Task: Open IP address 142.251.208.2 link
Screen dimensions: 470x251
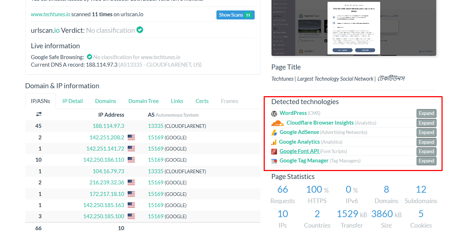Action: coord(107,137)
